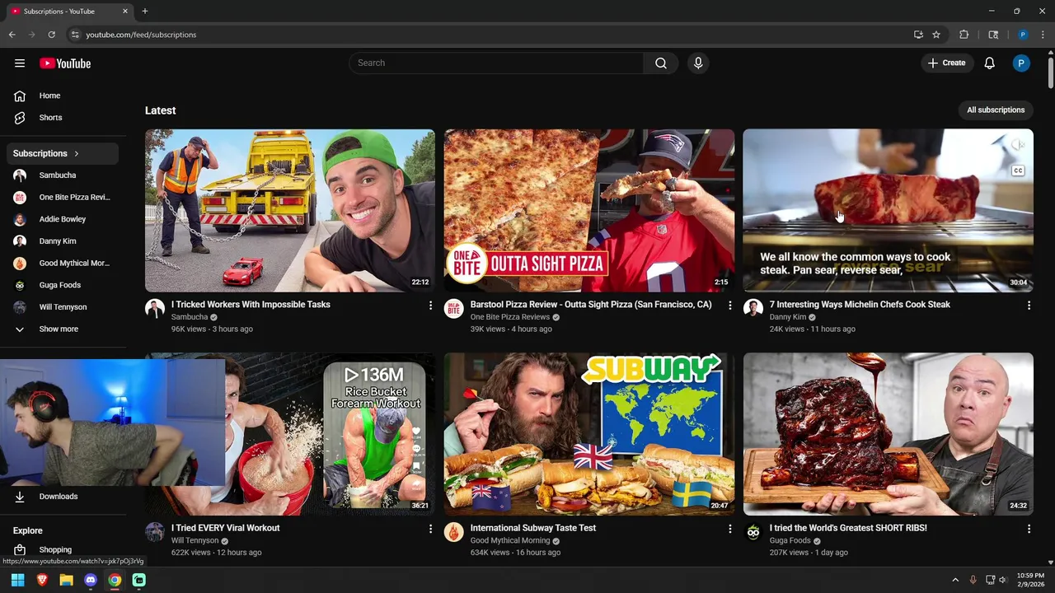Open 'International Subway Taste Test' title link
The height and width of the screenshot is (593, 1055).
click(x=533, y=528)
